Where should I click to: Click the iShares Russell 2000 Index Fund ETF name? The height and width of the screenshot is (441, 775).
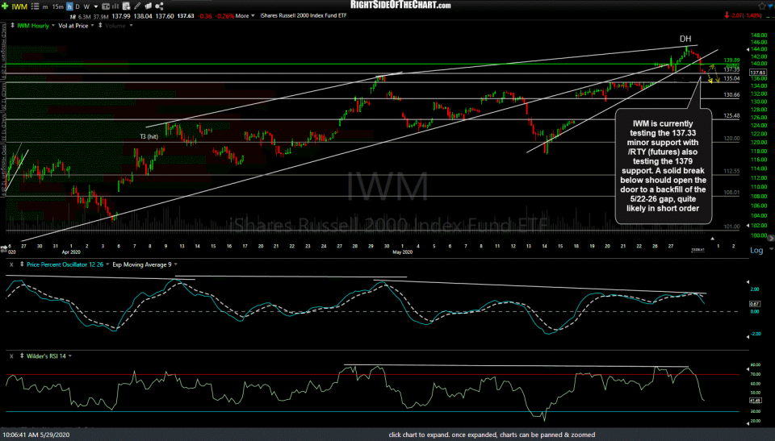(304, 16)
